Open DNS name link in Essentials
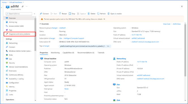The width and height of the screenshot is (188, 104). [x=145, y=42]
